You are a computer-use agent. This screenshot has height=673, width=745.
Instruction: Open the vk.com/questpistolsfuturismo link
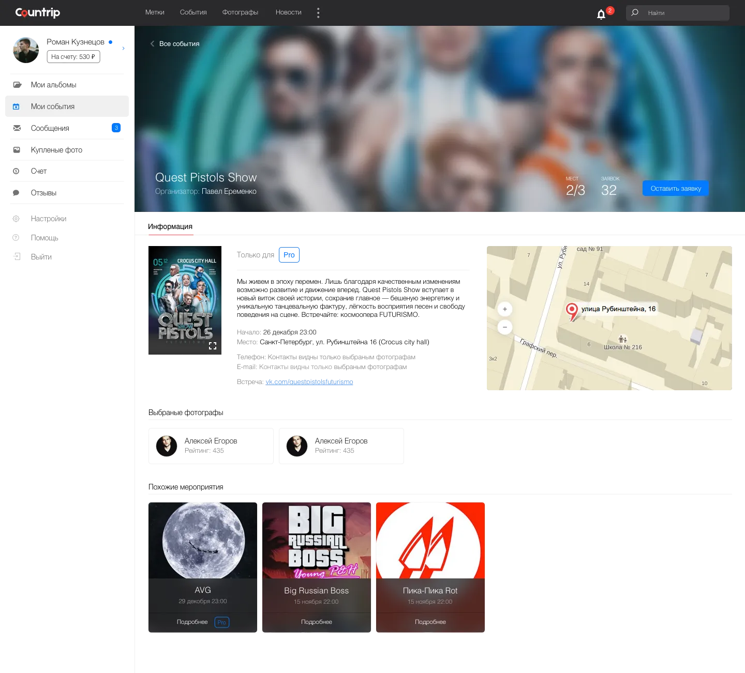309,382
